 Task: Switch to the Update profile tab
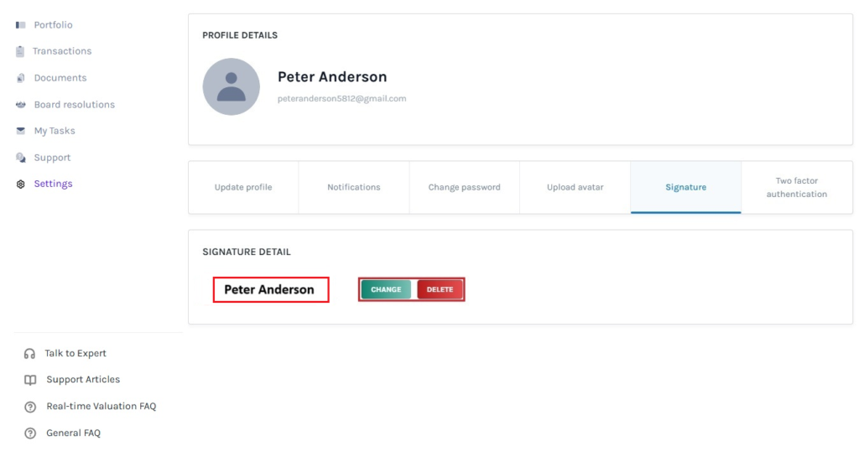click(243, 187)
